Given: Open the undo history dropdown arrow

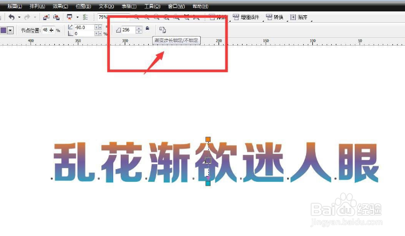Looking at the screenshot, I should [19, 17].
